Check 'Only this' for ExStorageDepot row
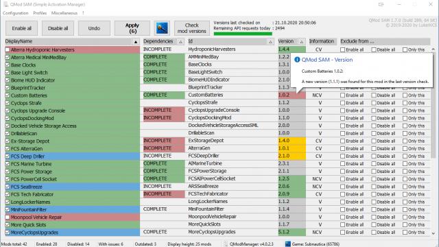Image resolution: width=439 pixels, height=247 pixels. pyautogui.click(x=405, y=141)
